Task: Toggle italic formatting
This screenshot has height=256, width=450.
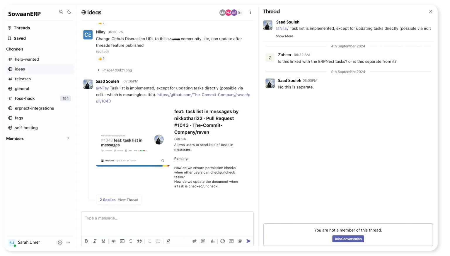Action: click(95, 241)
